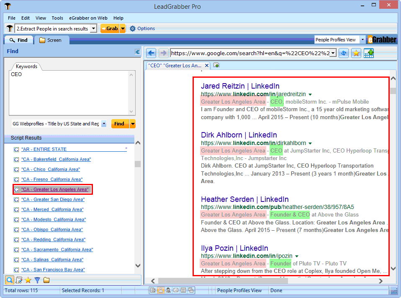Open a new browser tab with plus icon
The width and height of the screenshot is (401, 298).
216,65
